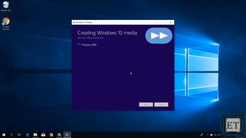Click 'Feel free to keep using your PC' text
This screenshot has width=246, height=138.
(x=91, y=38)
